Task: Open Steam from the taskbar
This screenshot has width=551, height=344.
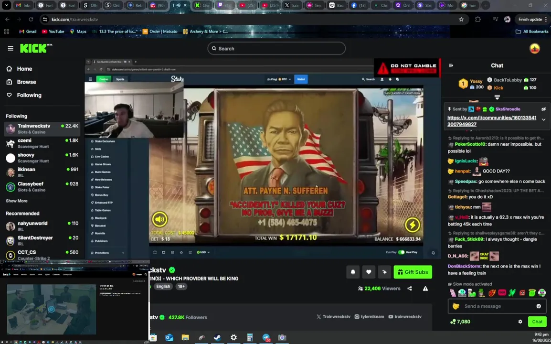Action: click(218, 338)
